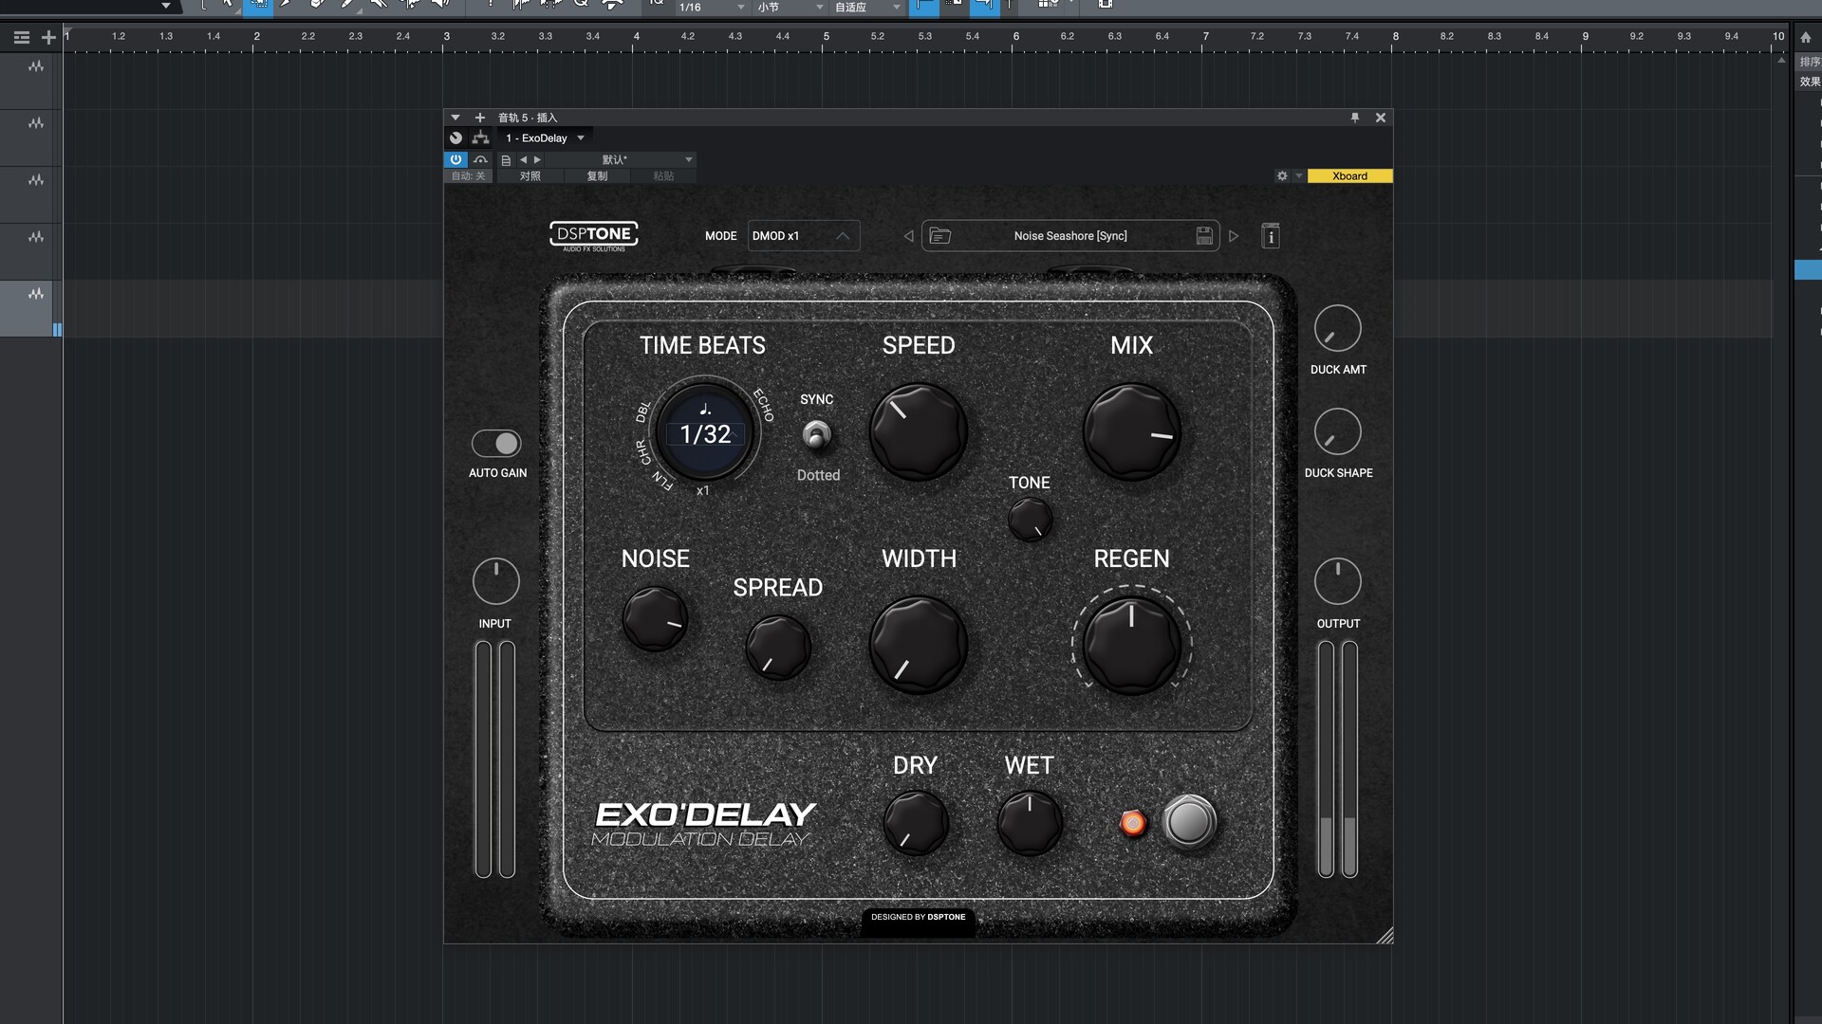Click the 自动: 关 automation mode label

468,176
